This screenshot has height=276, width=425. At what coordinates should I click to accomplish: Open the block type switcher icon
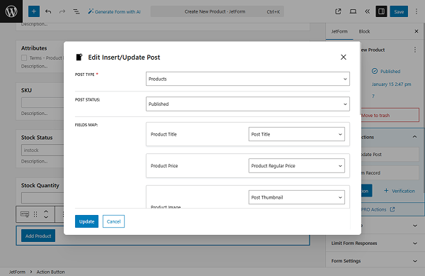click(25, 214)
